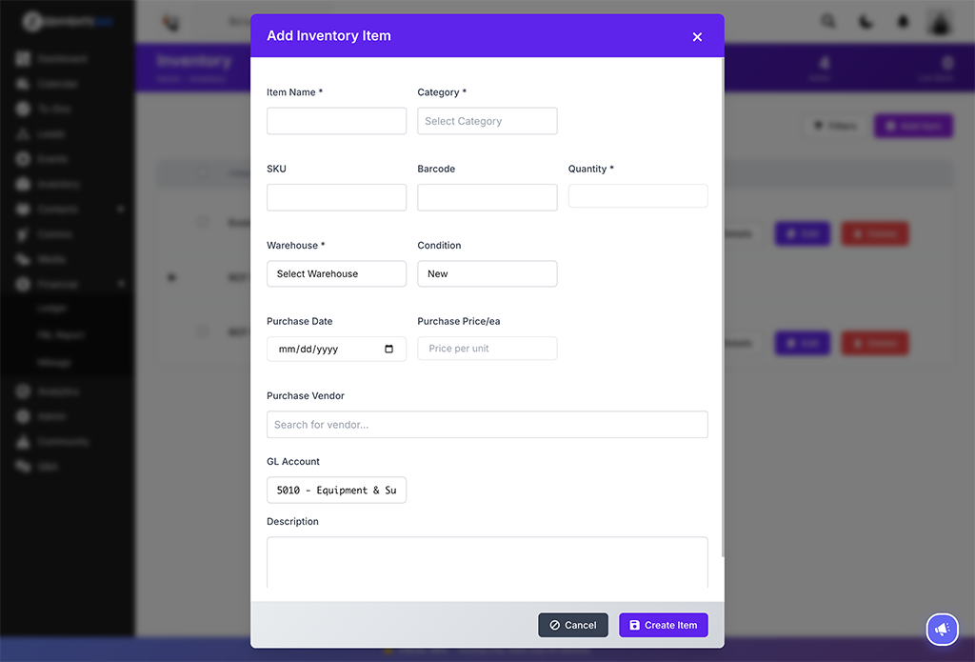Open the Select Warehouse dropdown

336,273
